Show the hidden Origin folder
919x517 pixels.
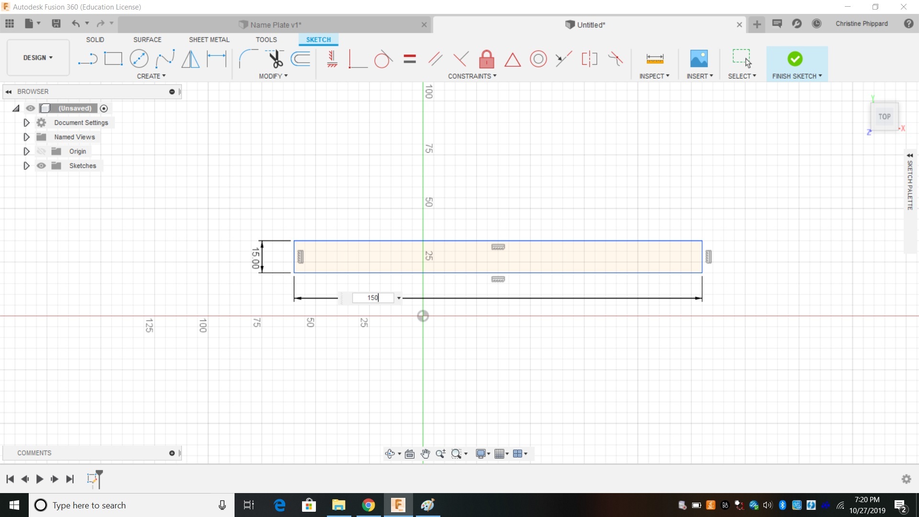tap(42, 151)
